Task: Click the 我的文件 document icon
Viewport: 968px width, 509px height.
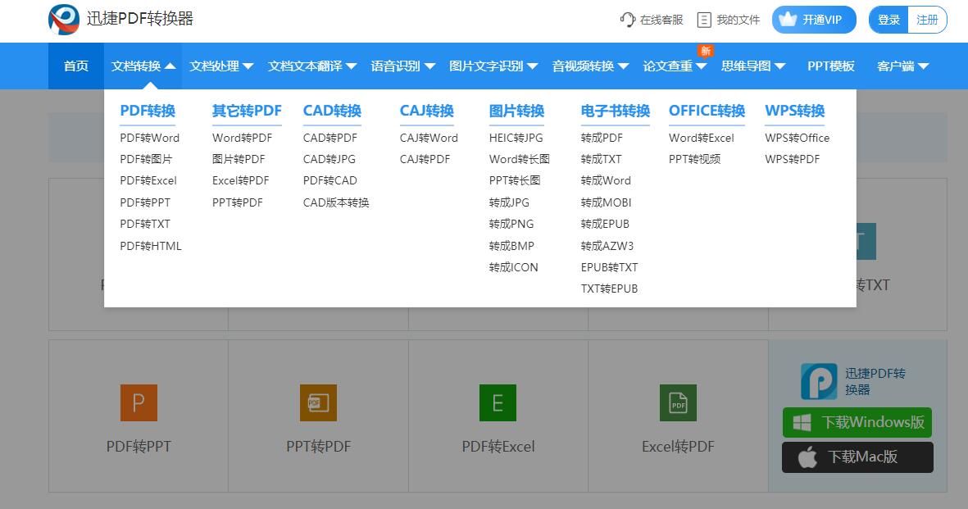Action: point(704,20)
